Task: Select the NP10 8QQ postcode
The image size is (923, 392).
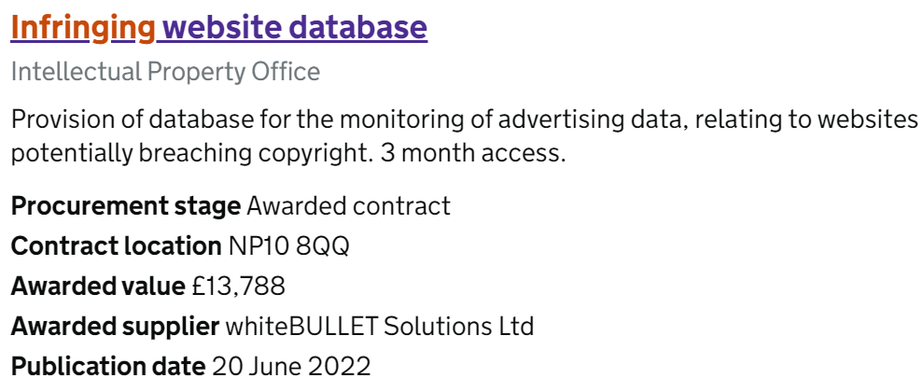Action: click(288, 246)
